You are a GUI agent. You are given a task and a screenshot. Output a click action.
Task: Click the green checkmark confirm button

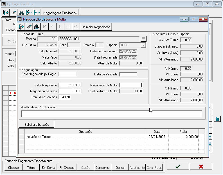[x=178, y=167]
